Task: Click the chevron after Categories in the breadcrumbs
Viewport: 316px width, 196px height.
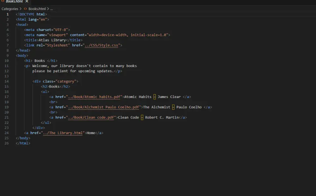Action: coord(20,9)
